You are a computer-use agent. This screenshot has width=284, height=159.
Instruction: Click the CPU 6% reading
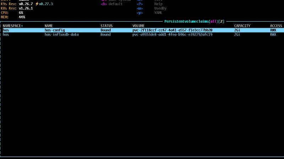click(x=21, y=13)
